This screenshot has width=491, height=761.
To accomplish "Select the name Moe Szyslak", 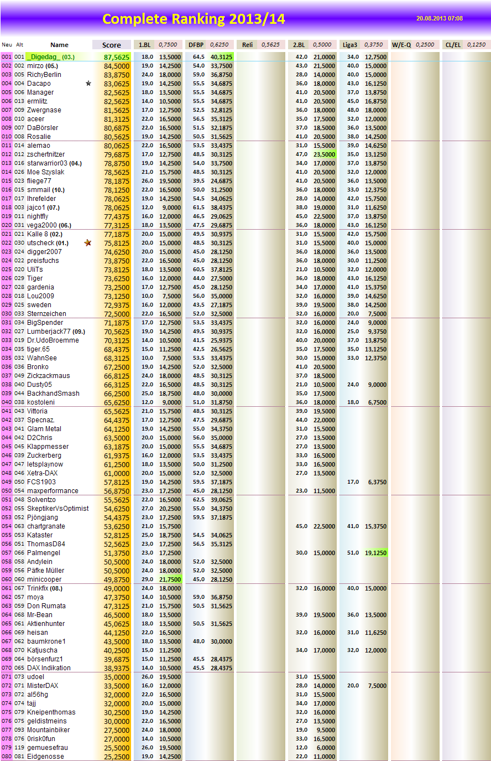I will (45, 172).
